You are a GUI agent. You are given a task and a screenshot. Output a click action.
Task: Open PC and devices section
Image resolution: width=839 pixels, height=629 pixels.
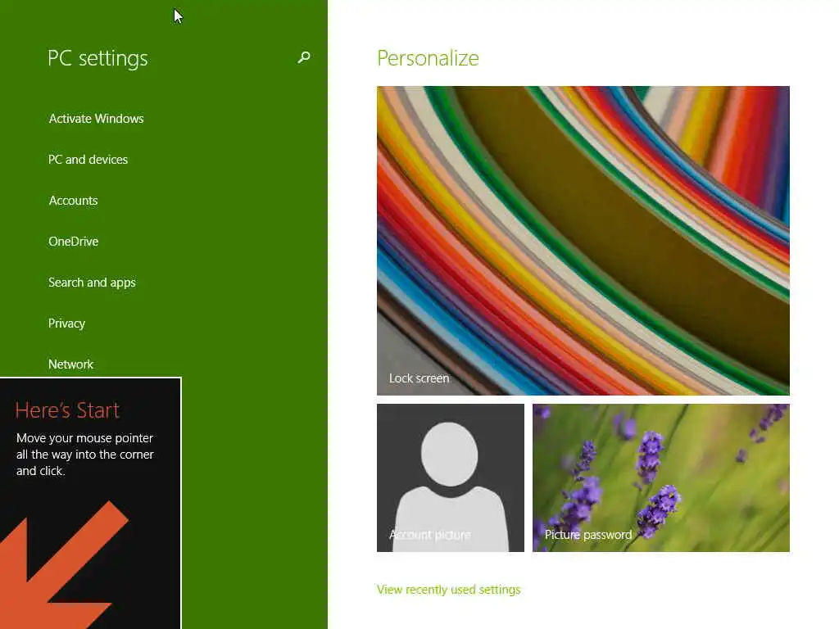pos(88,160)
